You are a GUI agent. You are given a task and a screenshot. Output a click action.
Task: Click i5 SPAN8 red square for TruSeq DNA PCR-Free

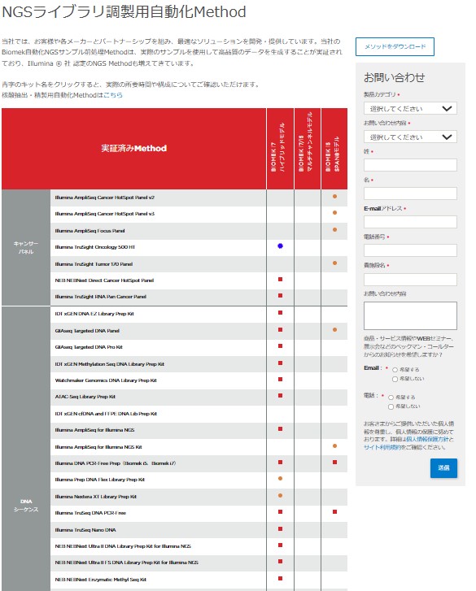334,512
